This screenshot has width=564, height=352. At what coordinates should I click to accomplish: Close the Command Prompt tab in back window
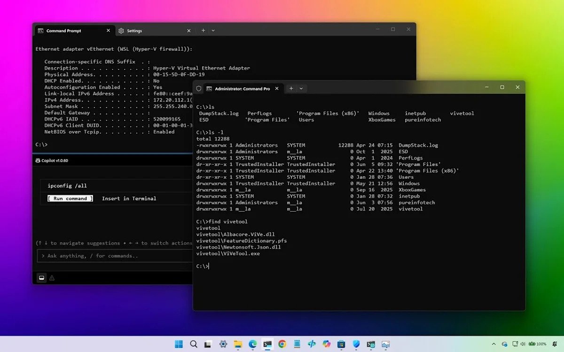[x=108, y=31]
